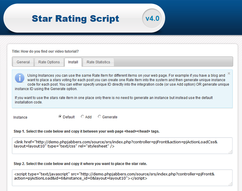
Task: Switch to the Rate Options tab
Action: tap(49, 62)
